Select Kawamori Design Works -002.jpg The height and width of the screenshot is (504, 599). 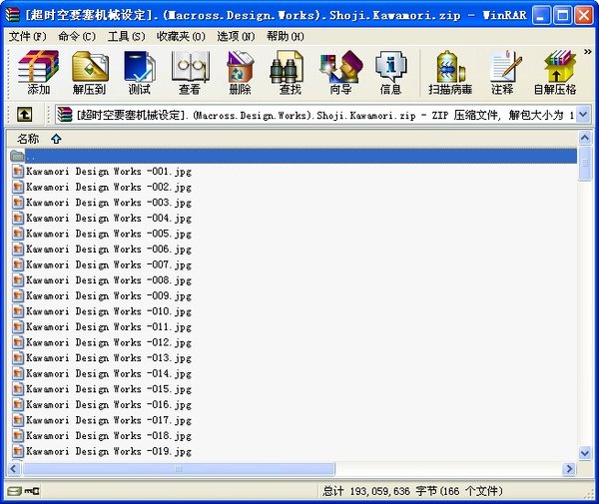[x=102, y=187]
